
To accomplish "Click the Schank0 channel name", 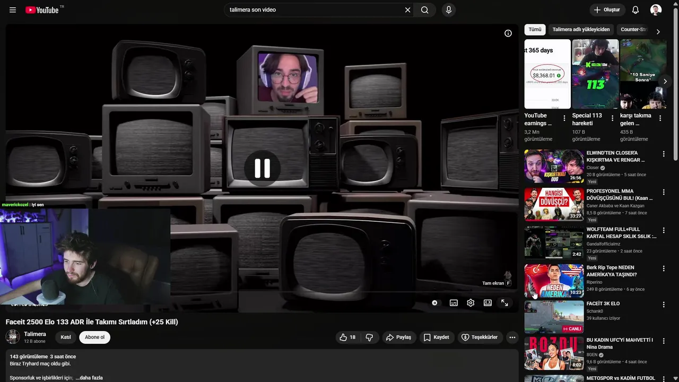I will (595, 311).
